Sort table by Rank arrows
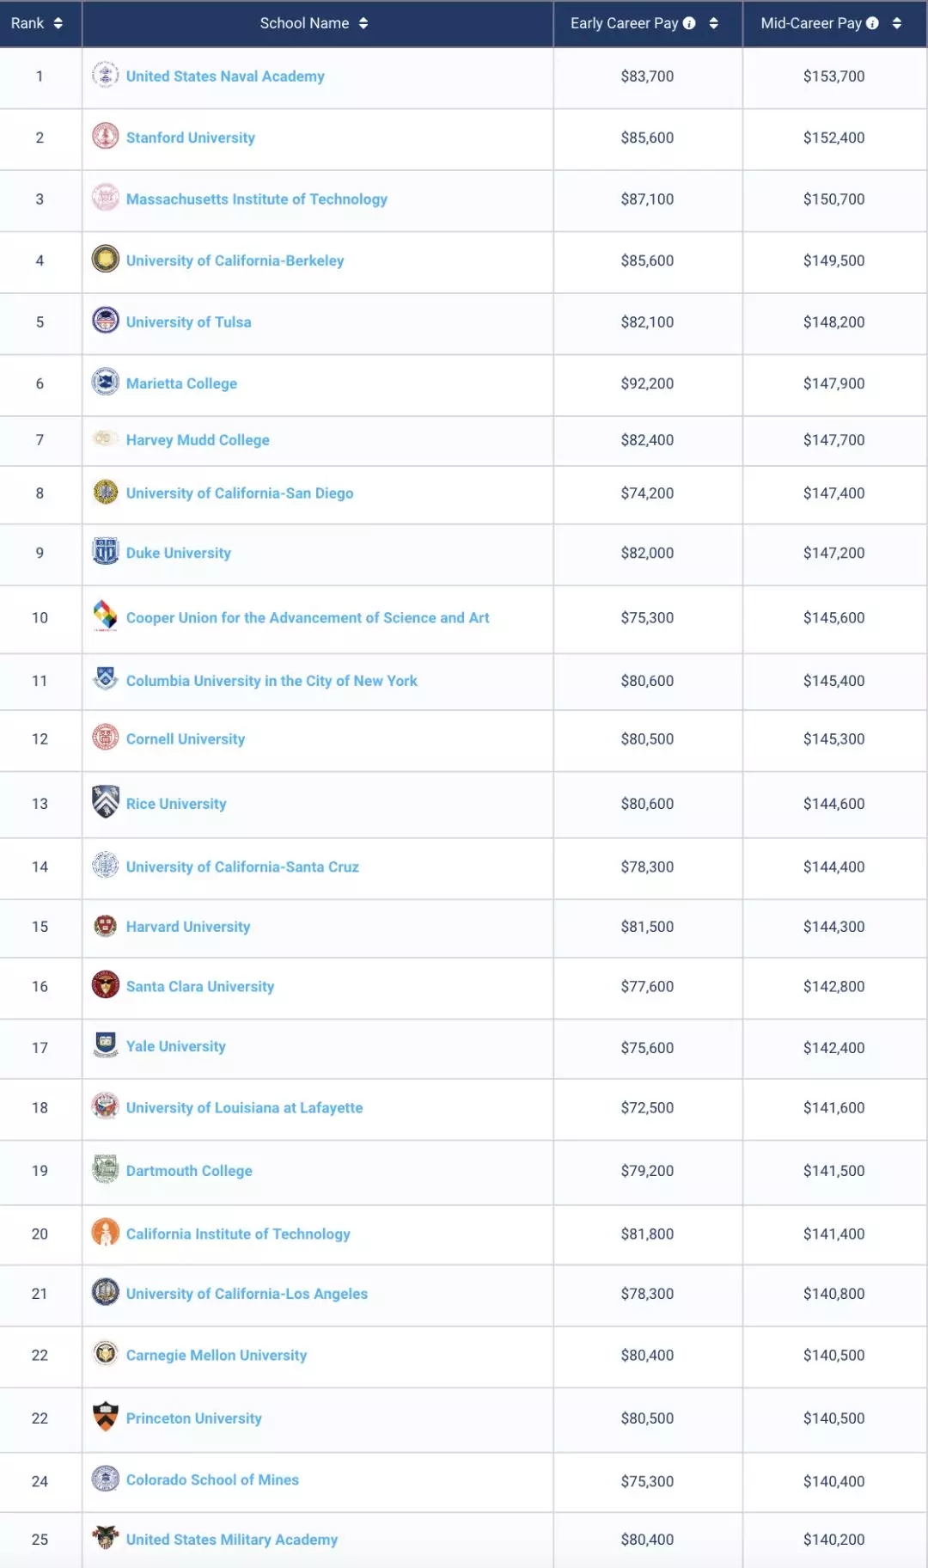Screen dimensions: 928x1568 (58, 23)
